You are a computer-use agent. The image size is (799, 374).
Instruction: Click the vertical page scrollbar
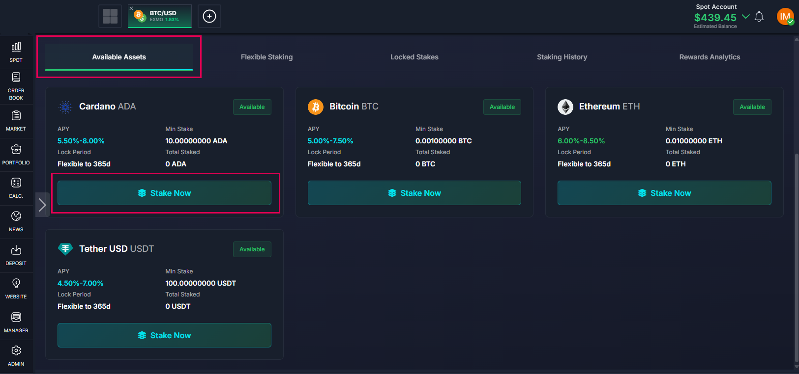pyautogui.click(x=796, y=255)
